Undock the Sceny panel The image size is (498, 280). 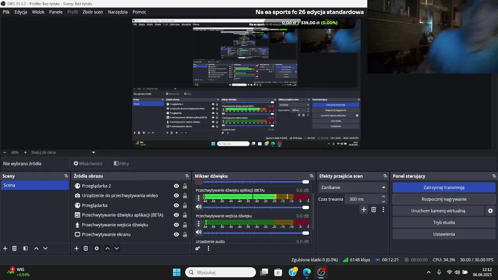click(66, 176)
